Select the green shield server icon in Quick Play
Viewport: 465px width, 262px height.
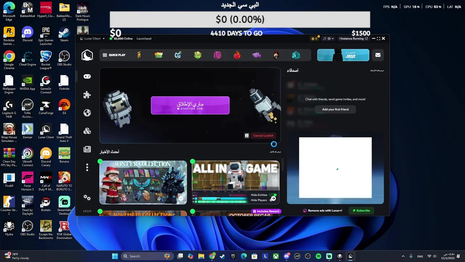pyautogui.click(x=198, y=55)
